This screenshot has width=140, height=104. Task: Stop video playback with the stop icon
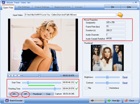point(12,75)
